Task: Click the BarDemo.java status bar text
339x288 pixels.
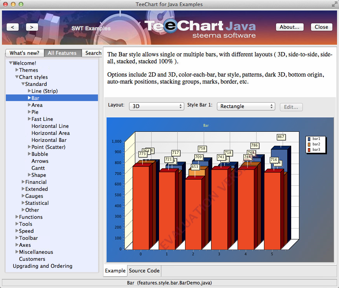Action: coord(169,283)
